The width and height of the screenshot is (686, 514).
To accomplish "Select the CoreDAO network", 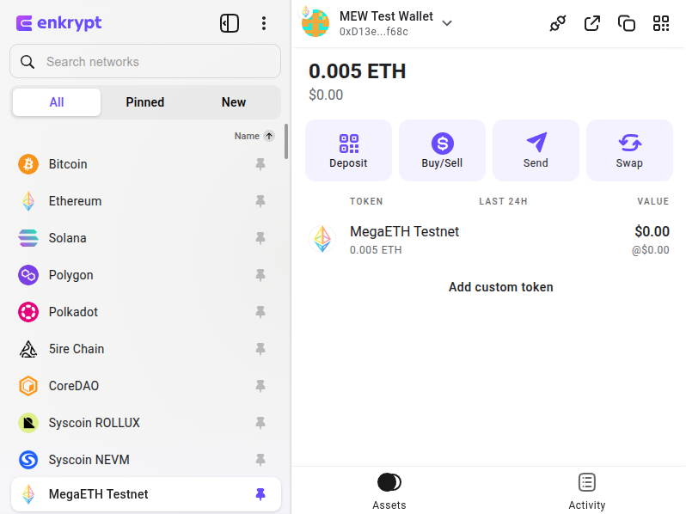I will (x=145, y=386).
